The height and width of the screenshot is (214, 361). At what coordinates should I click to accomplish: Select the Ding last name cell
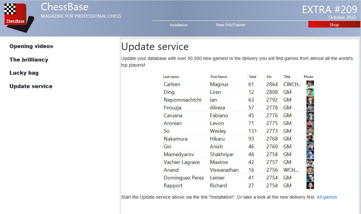click(x=169, y=92)
